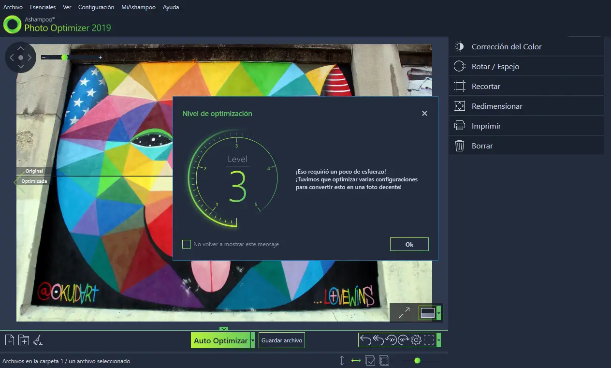Open the Esenciales menu

point(43,7)
